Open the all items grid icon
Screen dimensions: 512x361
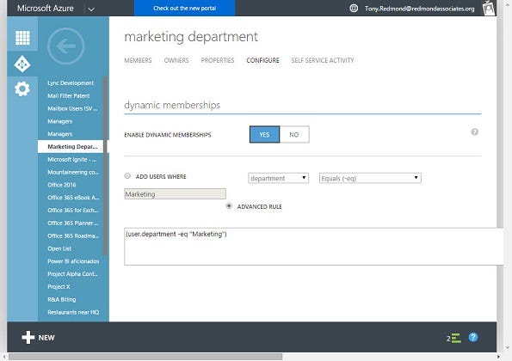point(22,38)
